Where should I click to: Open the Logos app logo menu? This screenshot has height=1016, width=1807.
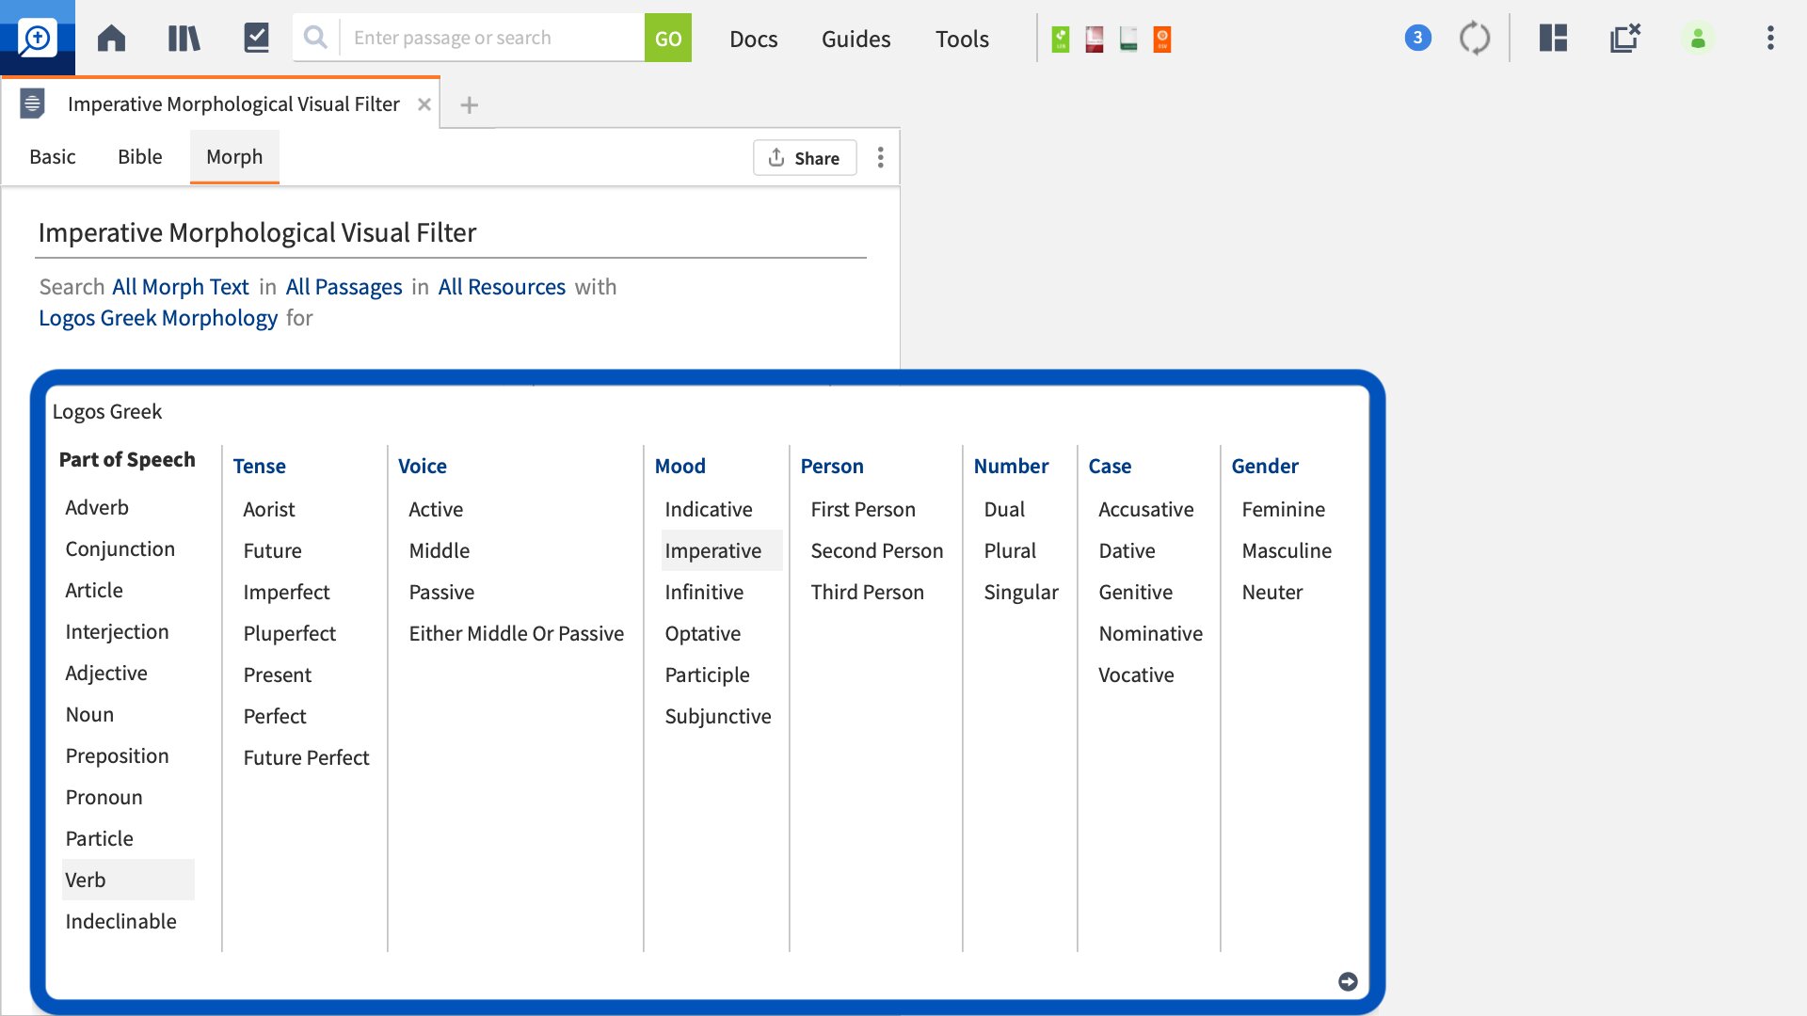click(x=38, y=38)
